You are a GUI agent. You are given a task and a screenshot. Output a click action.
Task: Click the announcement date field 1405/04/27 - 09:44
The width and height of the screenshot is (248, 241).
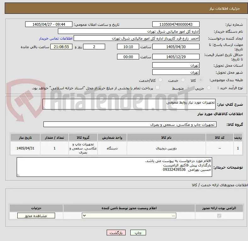tap(49, 25)
